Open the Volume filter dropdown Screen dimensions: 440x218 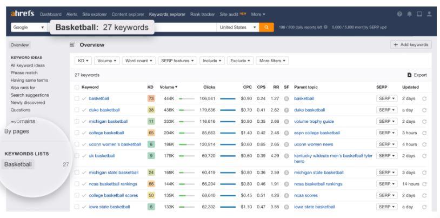tap(107, 61)
